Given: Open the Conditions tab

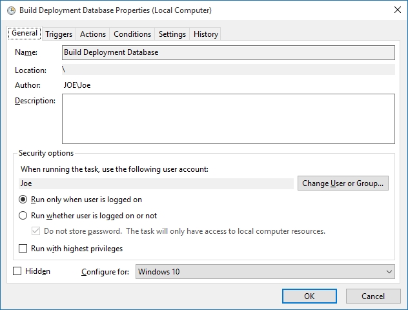Looking at the screenshot, I should pyautogui.click(x=132, y=34).
